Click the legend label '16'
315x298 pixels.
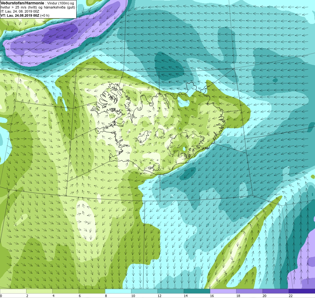tap(212, 296)
